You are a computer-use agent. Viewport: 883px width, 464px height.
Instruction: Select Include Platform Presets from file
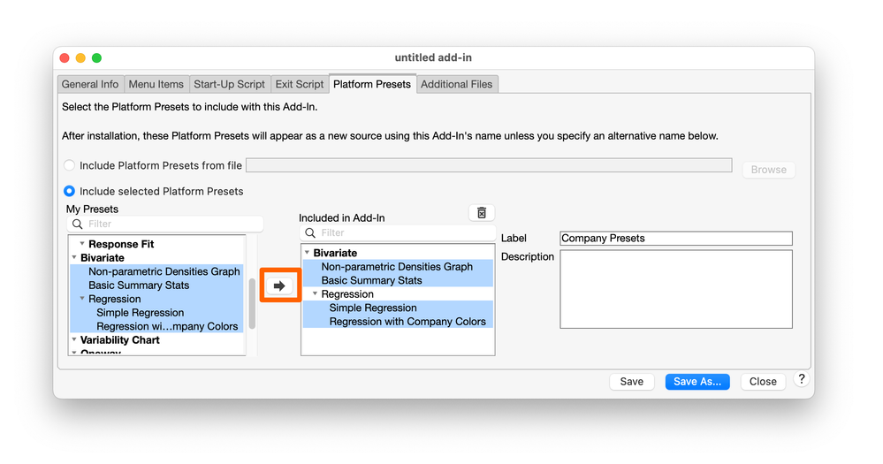click(70, 165)
